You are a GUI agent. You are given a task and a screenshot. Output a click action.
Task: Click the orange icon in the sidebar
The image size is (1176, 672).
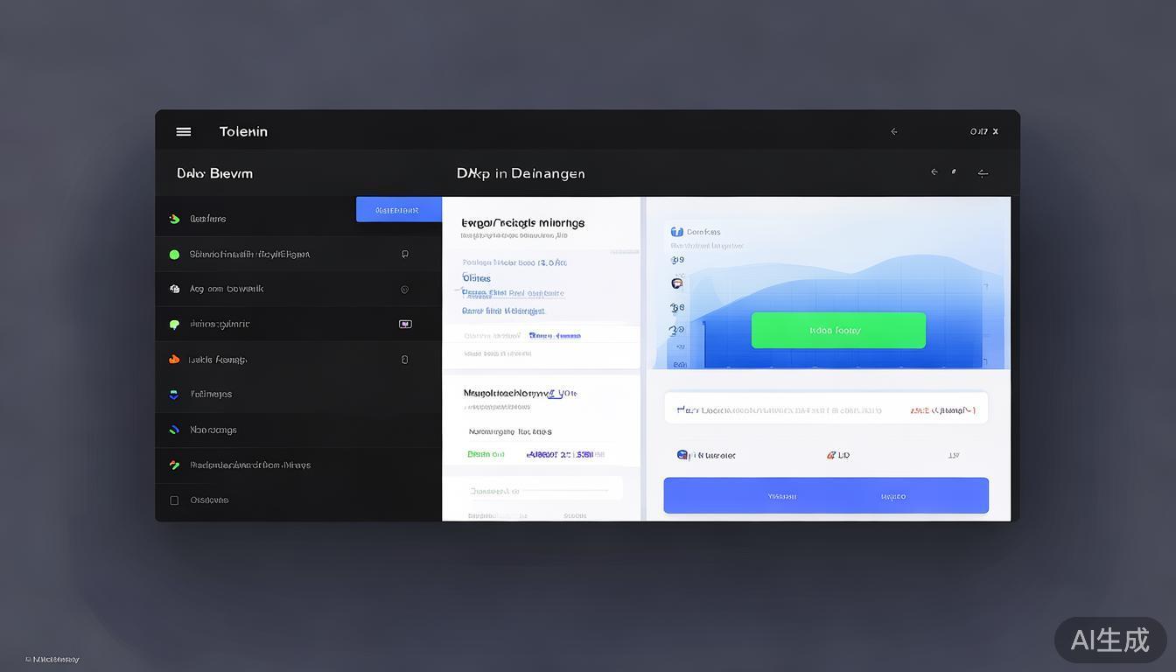coord(174,360)
